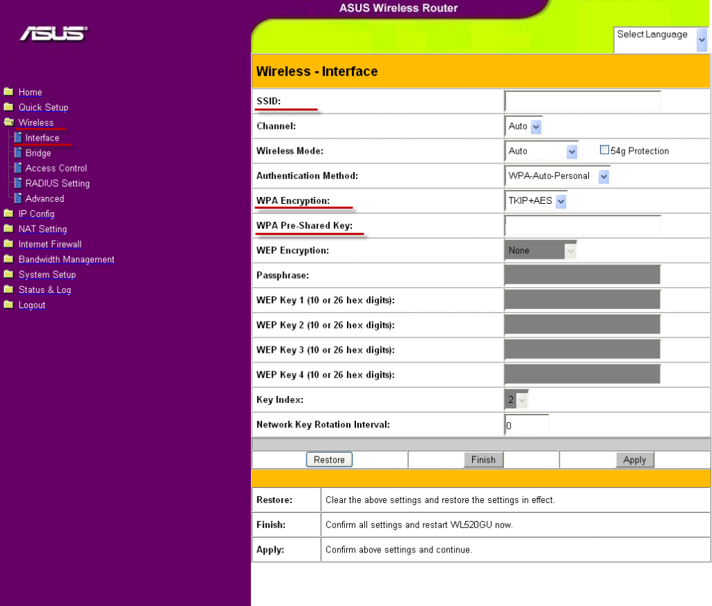Click the Restore button
This screenshot has height=606, width=712.
click(329, 460)
